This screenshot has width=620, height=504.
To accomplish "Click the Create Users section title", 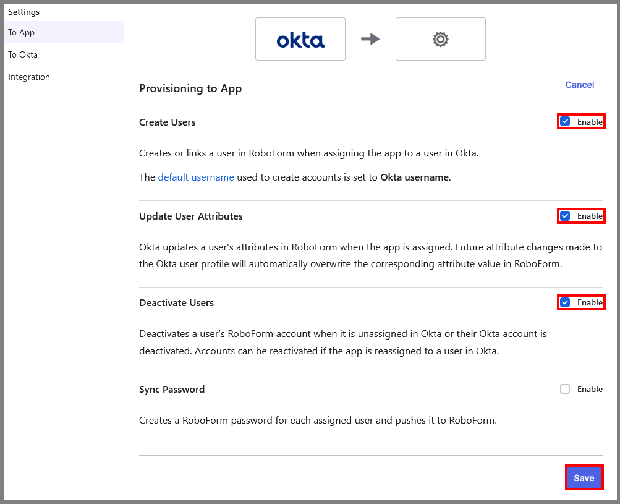I will (x=168, y=122).
